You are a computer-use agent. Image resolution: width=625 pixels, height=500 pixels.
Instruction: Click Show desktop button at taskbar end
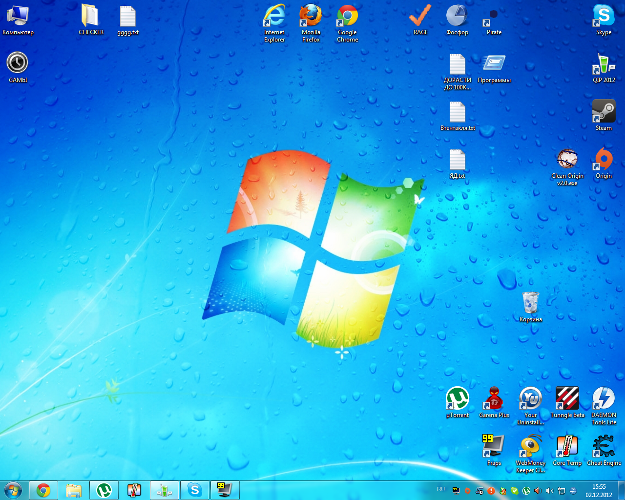click(x=621, y=490)
